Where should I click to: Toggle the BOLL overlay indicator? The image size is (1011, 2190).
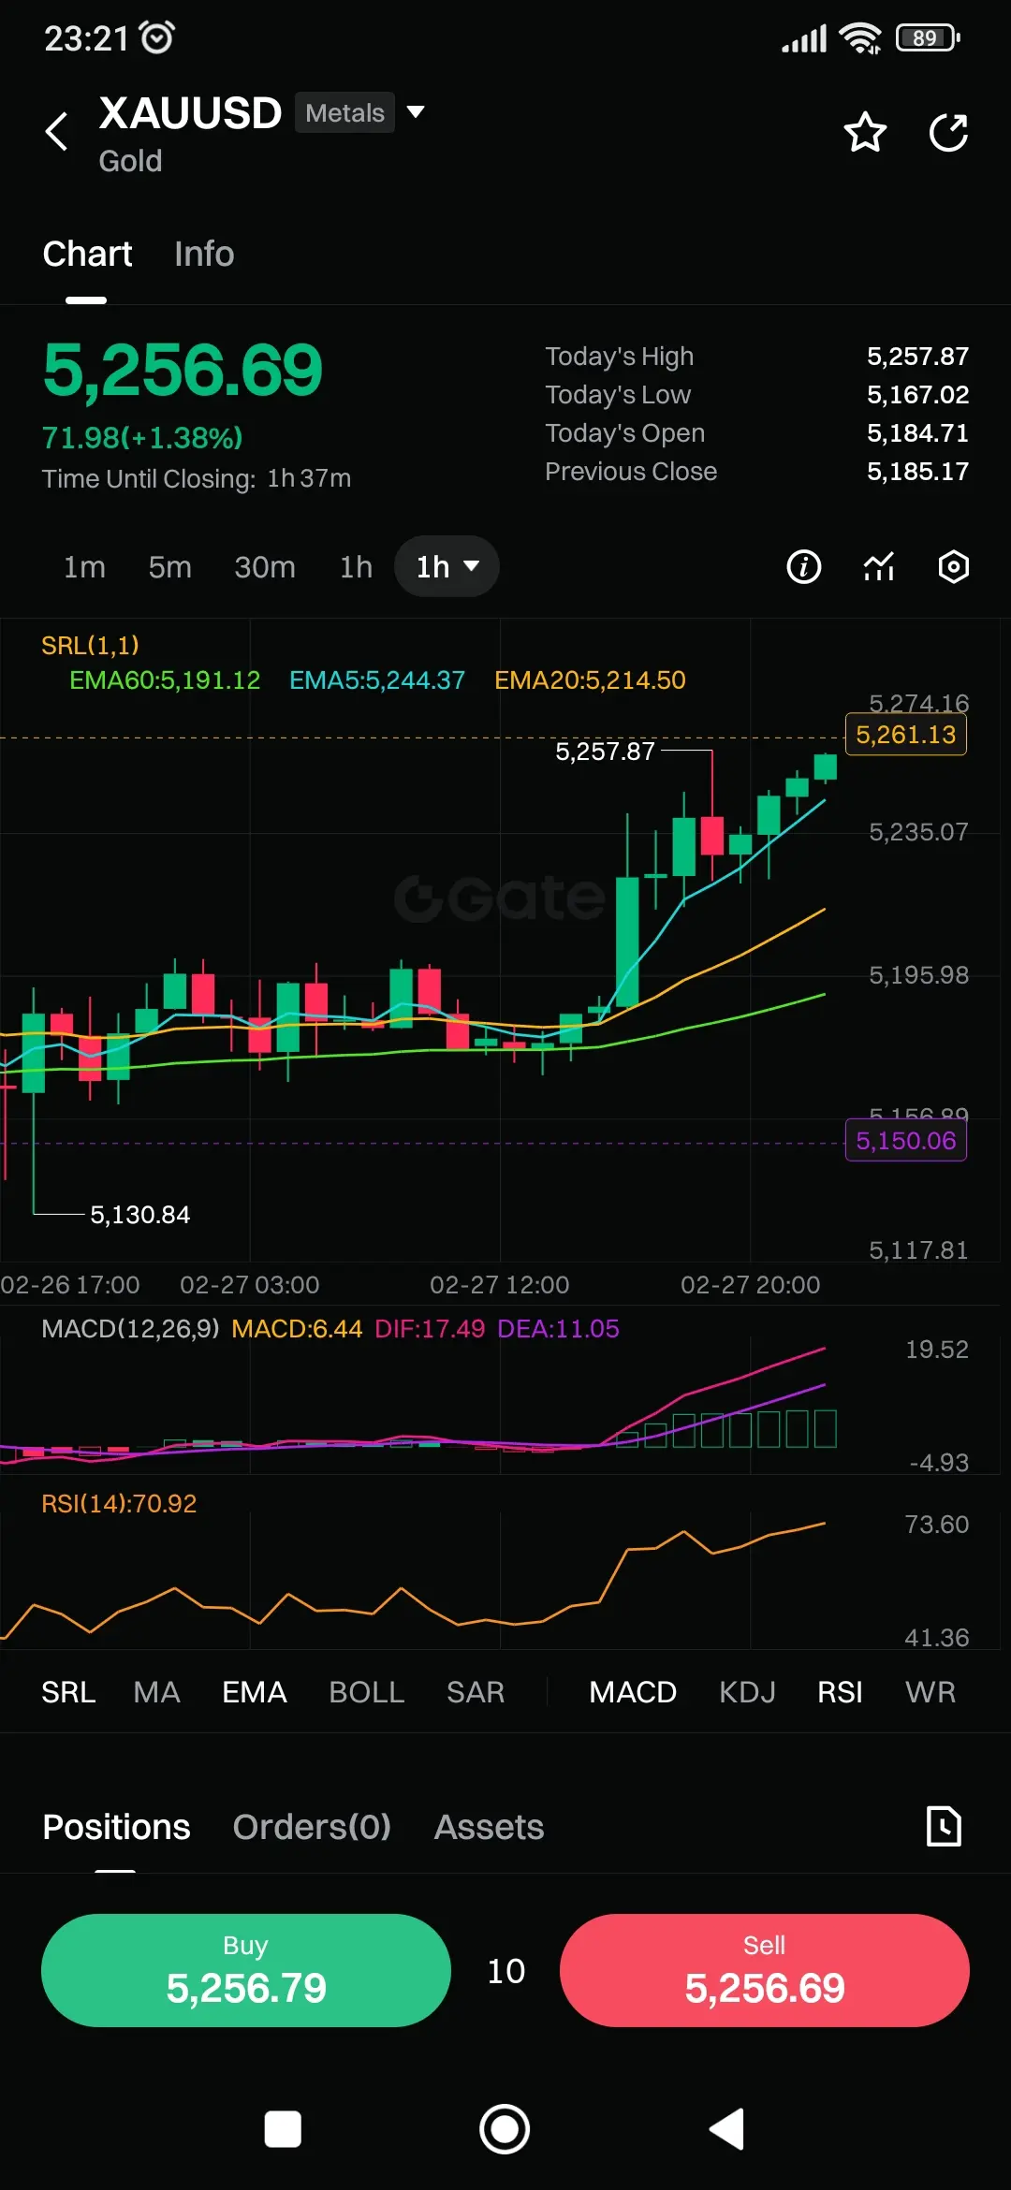pos(367,1692)
